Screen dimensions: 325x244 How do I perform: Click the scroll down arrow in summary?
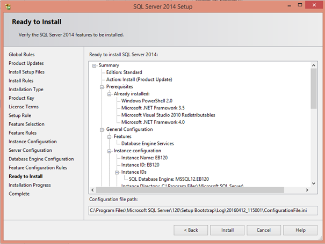click(x=314, y=183)
